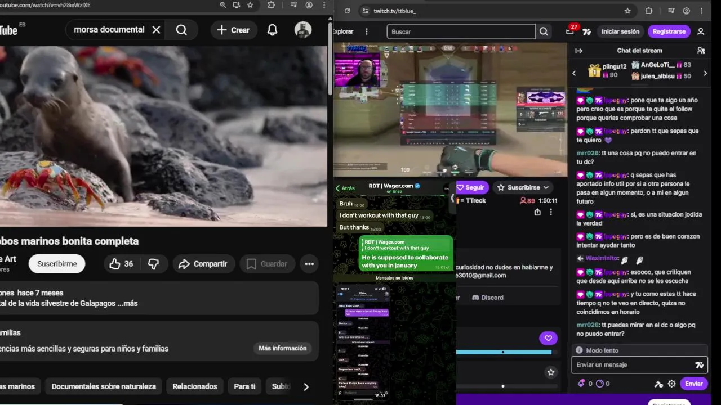Screen dimensions: 721x405
Task: Click the Crear button on YouTube
Action: coord(234,30)
